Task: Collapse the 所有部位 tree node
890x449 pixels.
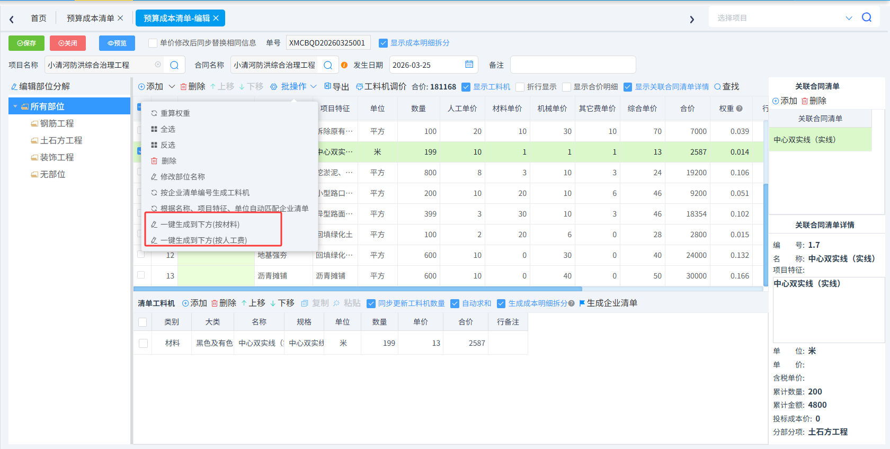Action: coord(15,106)
